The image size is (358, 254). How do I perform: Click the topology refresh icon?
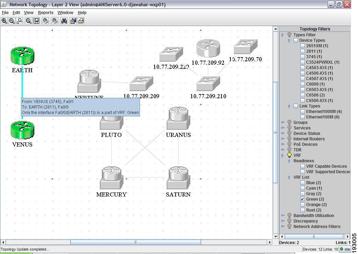pyautogui.click(x=45, y=21)
